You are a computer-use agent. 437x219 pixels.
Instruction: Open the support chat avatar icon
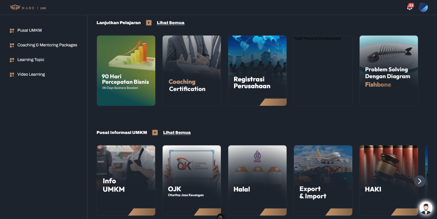[x=426, y=208]
